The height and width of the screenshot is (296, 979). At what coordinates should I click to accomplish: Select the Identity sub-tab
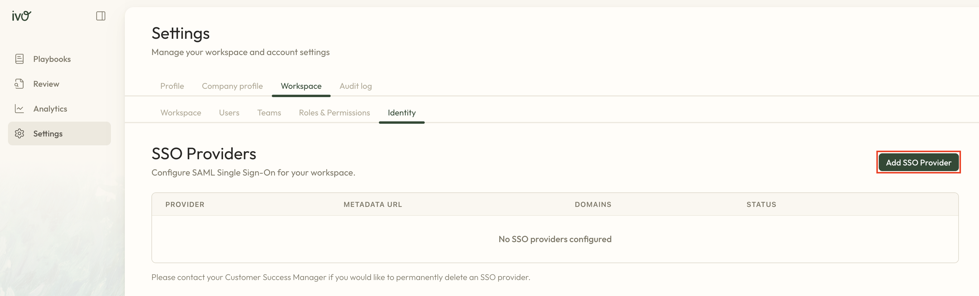[x=401, y=112]
